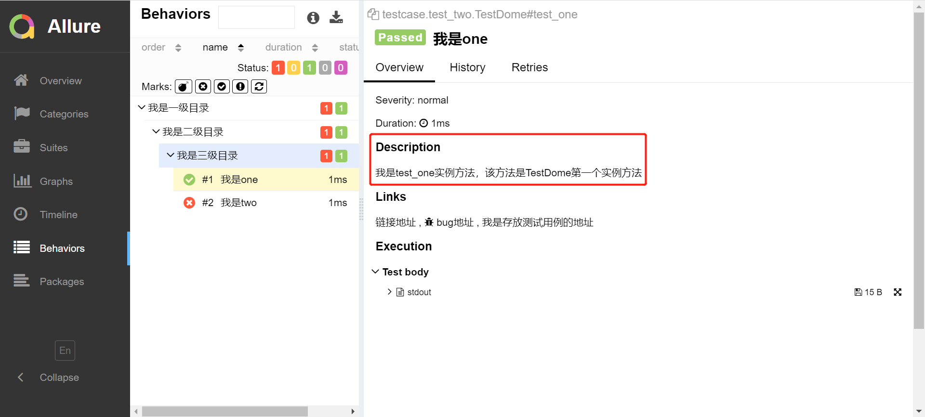
Task: Switch to the Retries tab
Action: pos(529,67)
